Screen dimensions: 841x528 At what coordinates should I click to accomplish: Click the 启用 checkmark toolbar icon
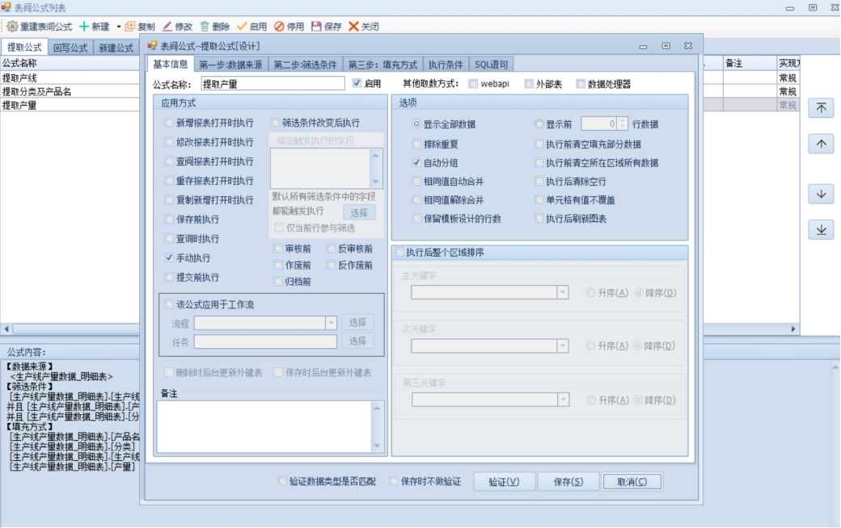tap(242, 27)
